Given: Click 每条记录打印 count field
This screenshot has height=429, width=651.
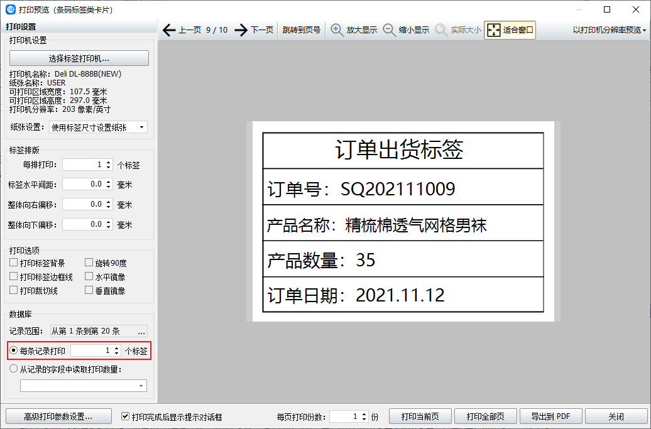Looking at the screenshot, I should point(91,350).
